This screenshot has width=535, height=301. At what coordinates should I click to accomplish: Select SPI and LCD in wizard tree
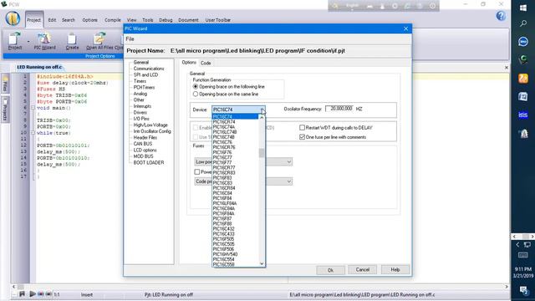(x=145, y=74)
